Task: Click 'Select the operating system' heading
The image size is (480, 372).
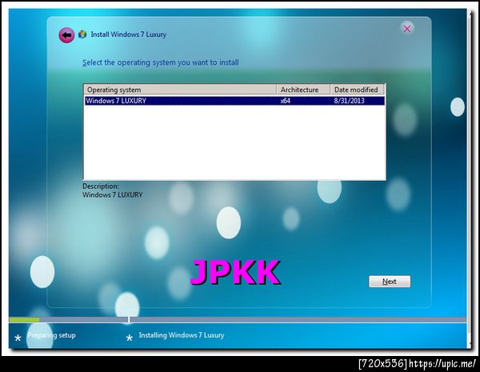Action: tap(161, 62)
